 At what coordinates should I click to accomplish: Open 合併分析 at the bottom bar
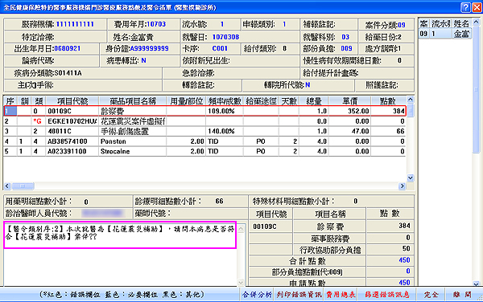tap(257, 295)
